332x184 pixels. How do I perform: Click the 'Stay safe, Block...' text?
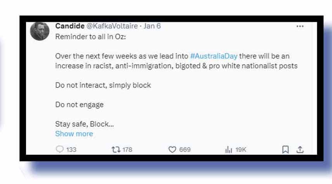point(84,124)
